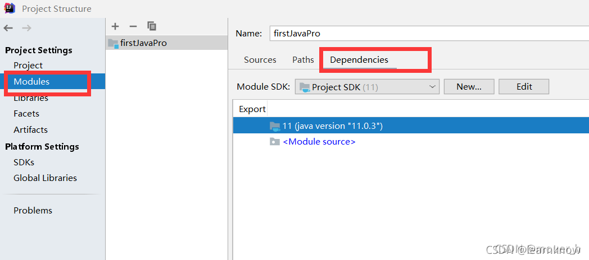
Task: Switch to the Sources tab
Action: pyautogui.click(x=260, y=60)
